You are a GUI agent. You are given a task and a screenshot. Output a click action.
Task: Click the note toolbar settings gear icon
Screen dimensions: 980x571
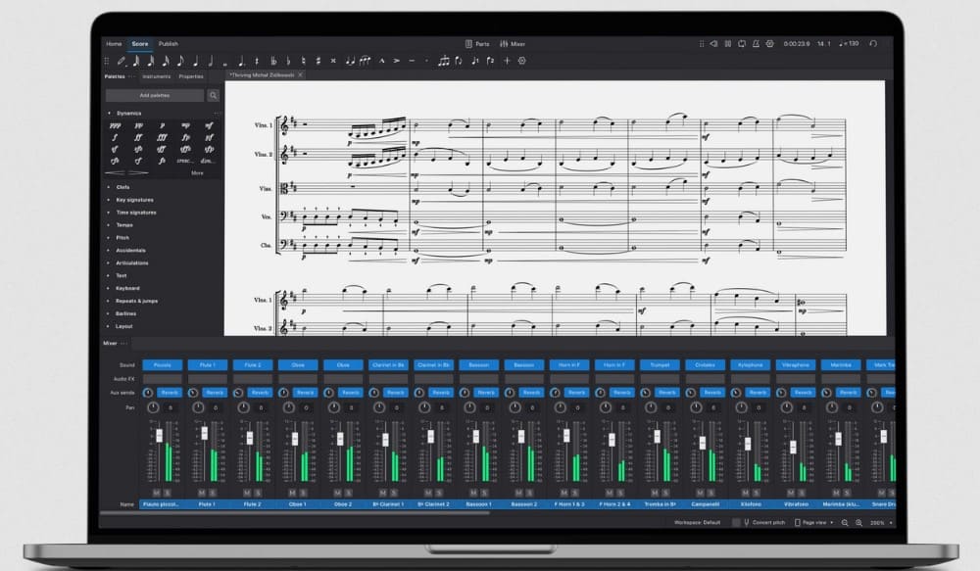point(521,61)
